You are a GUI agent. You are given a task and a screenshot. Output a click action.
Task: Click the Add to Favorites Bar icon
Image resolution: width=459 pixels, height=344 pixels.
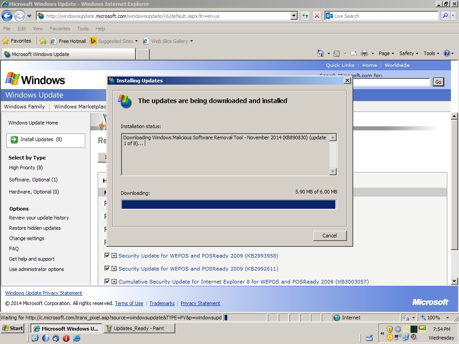click(x=43, y=41)
